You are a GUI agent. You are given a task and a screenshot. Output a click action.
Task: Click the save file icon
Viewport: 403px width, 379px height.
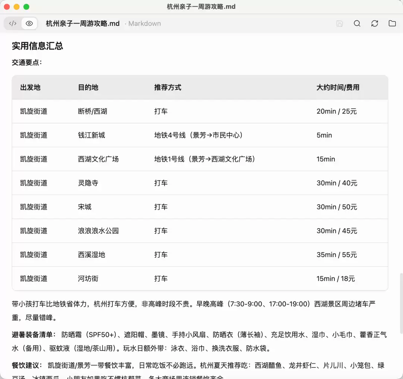tap(340, 24)
